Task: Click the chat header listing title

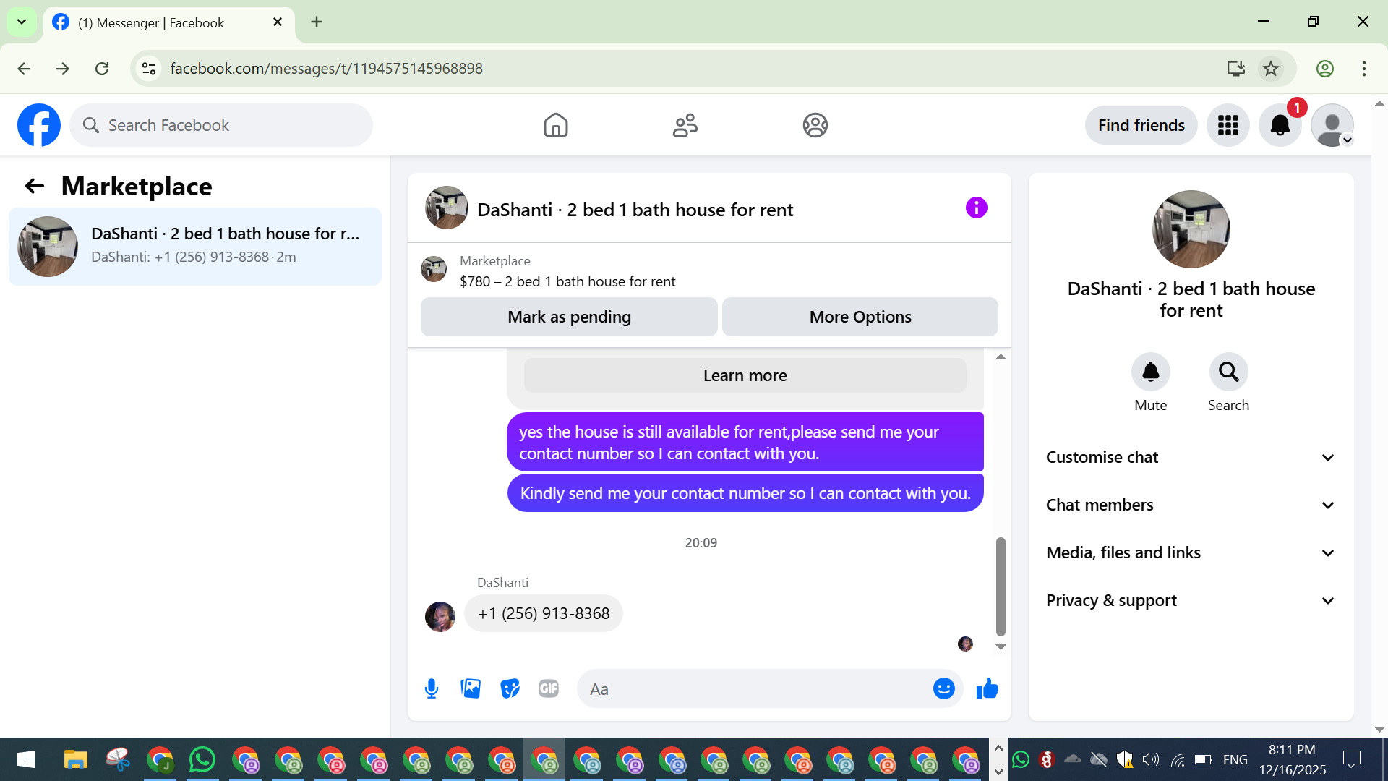Action: click(x=635, y=210)
